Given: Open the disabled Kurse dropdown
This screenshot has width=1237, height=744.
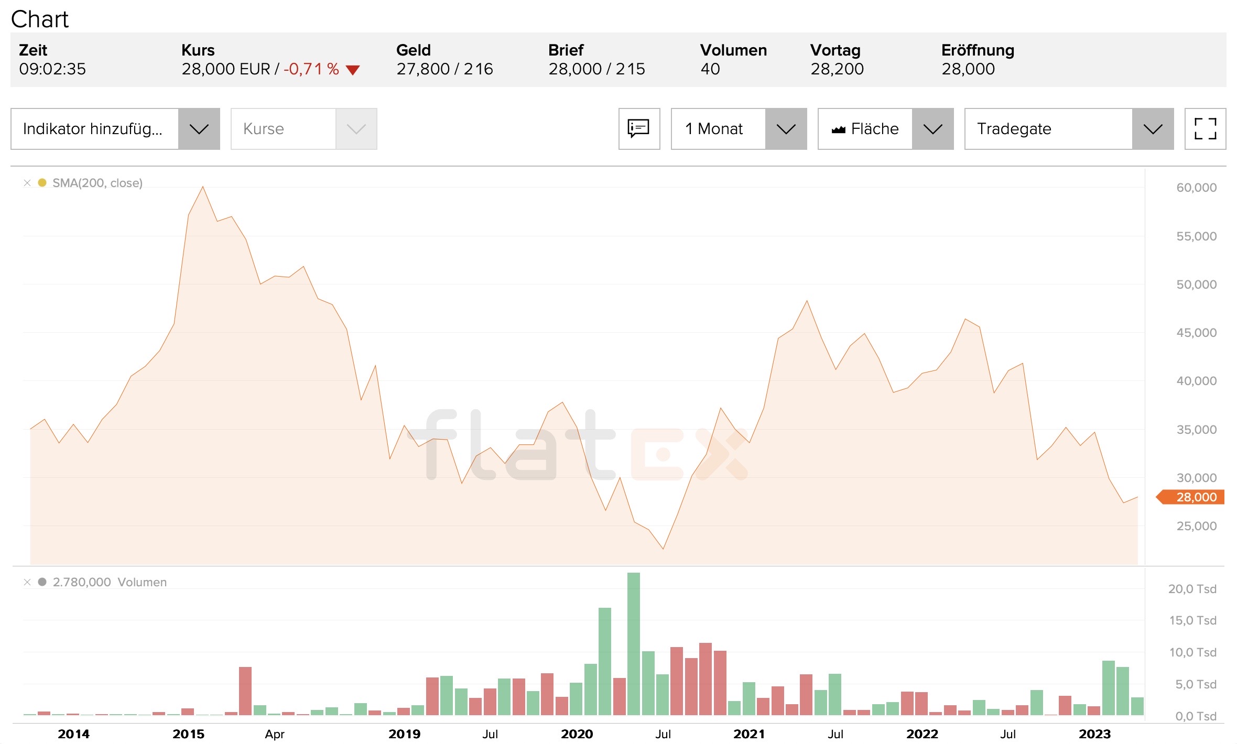Looking at the screenshot, I should [x=356, y=129].
